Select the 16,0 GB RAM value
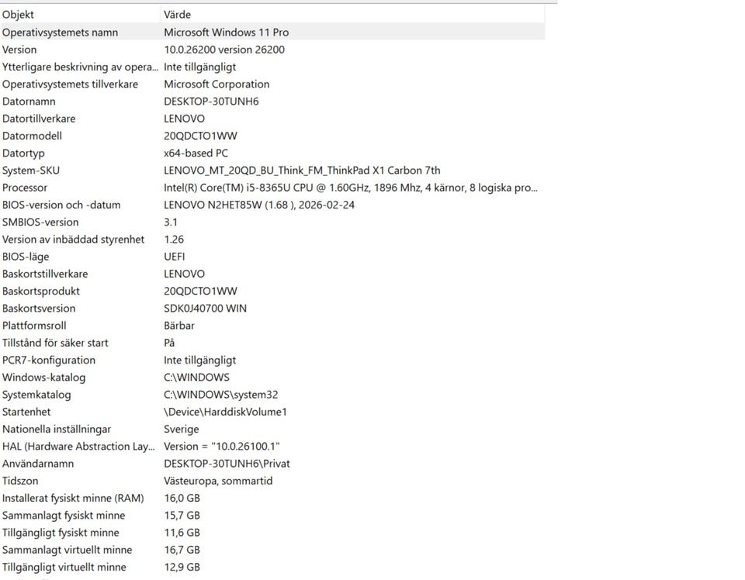 [182, 498]
